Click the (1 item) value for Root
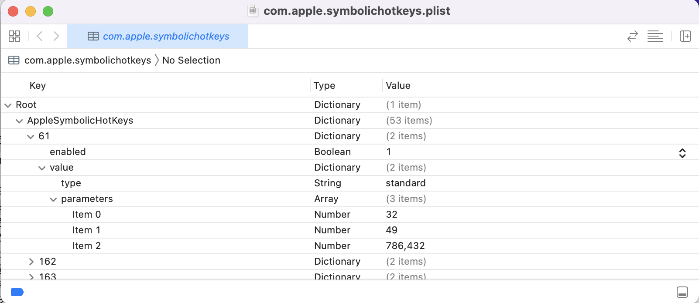The height and width of the screenshot is (303, 699). [404, 105]
